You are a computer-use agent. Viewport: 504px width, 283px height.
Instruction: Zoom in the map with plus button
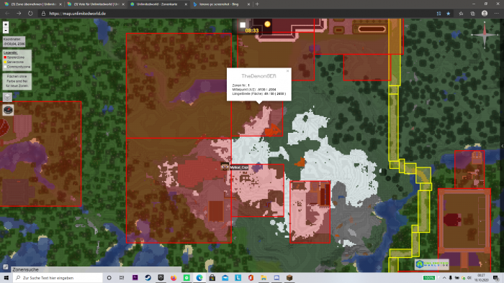pos(6,24)
